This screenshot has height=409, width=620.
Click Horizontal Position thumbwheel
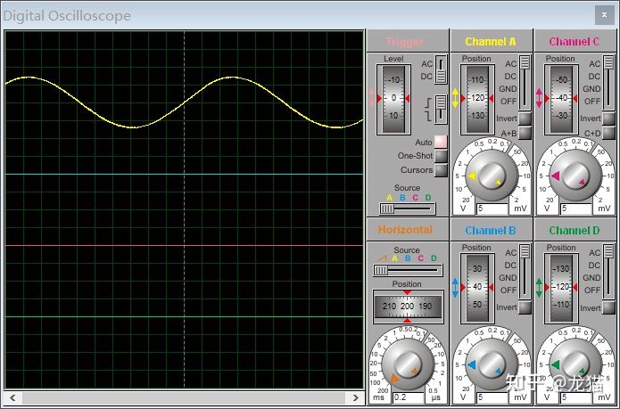[x=408, y=306]
